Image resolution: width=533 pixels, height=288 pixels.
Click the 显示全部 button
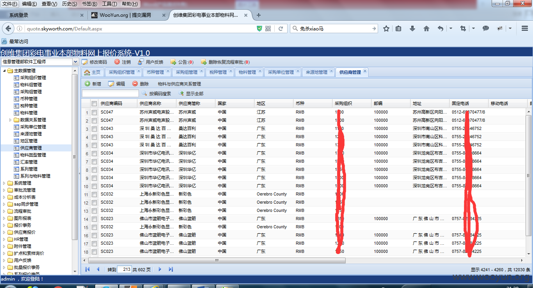coord(191,94)
